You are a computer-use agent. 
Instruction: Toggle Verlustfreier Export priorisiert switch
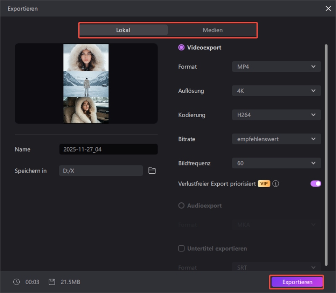[x=315, y=183]
